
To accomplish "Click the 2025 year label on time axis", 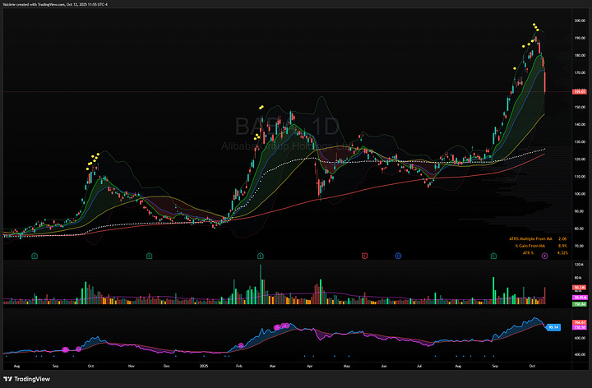I will [204, 366].
